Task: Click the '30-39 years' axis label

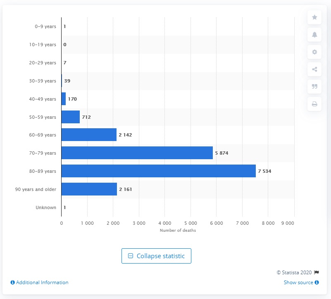Action: click(43, 81)
